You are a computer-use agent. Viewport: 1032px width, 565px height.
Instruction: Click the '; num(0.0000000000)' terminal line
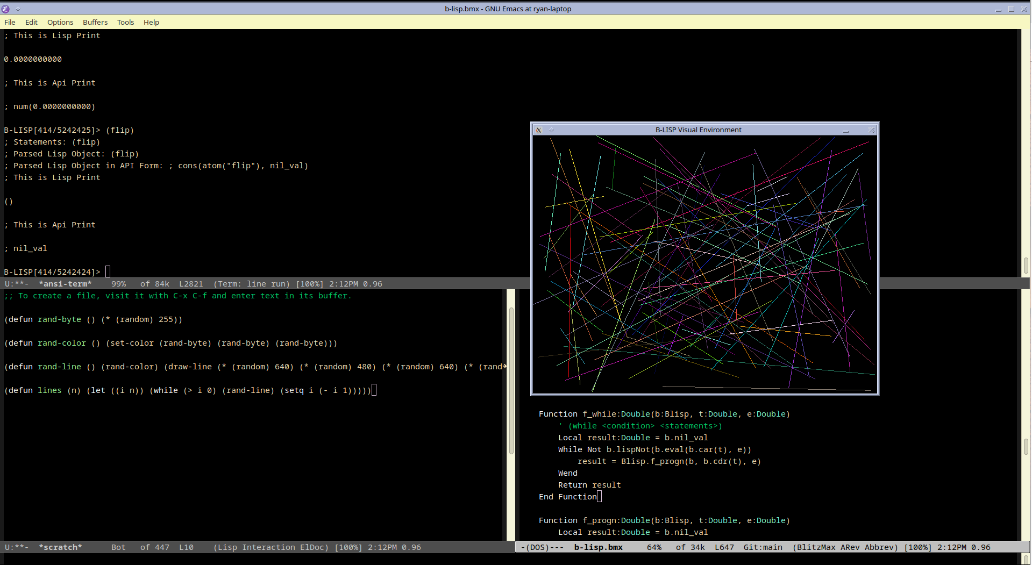point(49,106)
